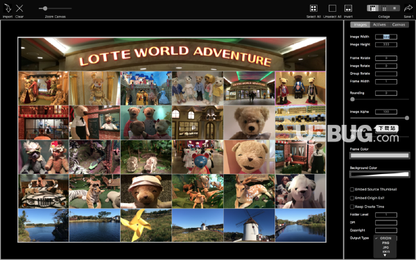Image resolution: width=416 pixels, height=260 pixels.
Task: Select the spotted deer figurine photo
Action: pos(249,191)
